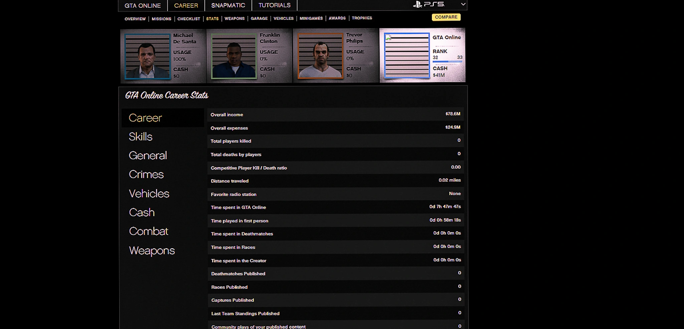
Task: Select Crimes in the stats sidebar
Action: pos(146,175)
